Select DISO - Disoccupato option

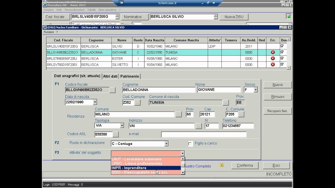(x=146, y=172)
